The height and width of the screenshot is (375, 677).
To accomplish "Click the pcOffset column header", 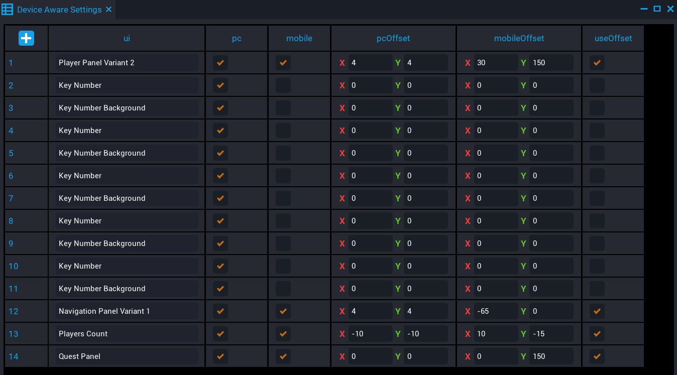I will (393, 38).
